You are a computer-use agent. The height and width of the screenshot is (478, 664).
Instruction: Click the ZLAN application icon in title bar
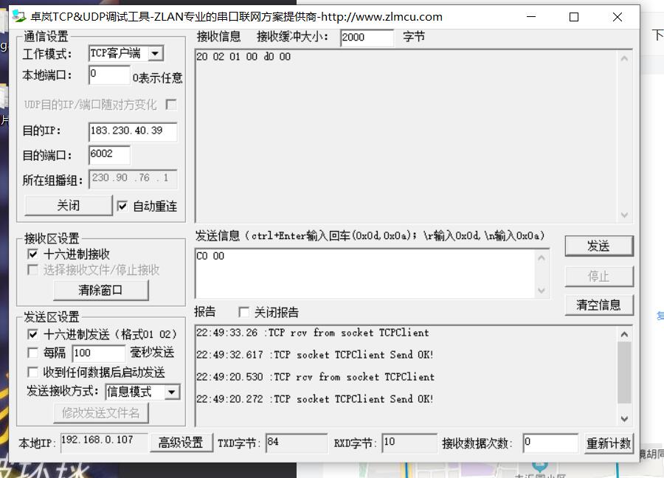coord(18,16)
